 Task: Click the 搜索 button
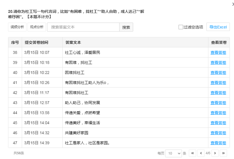coord(126,27)
